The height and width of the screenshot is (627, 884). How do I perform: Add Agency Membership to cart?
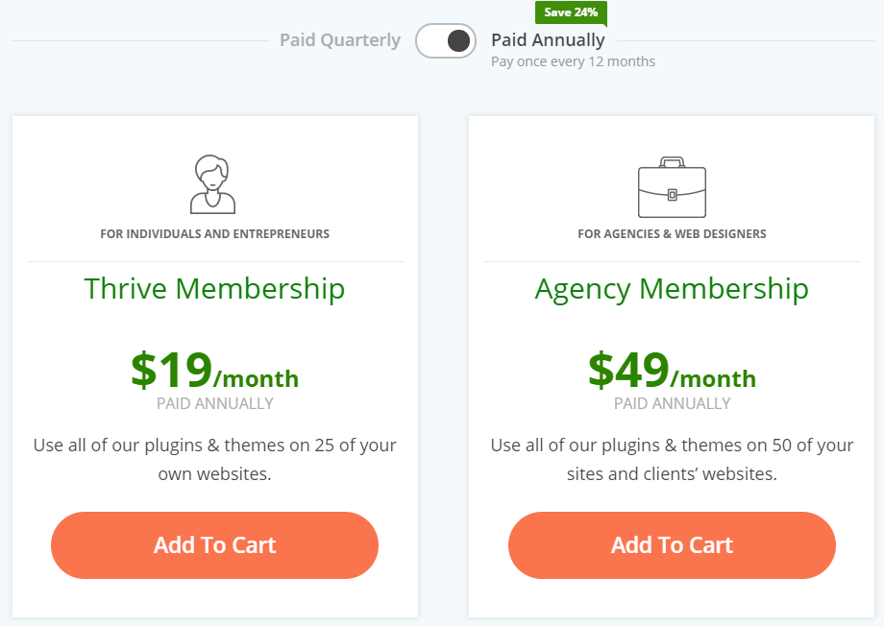(672, 544)
